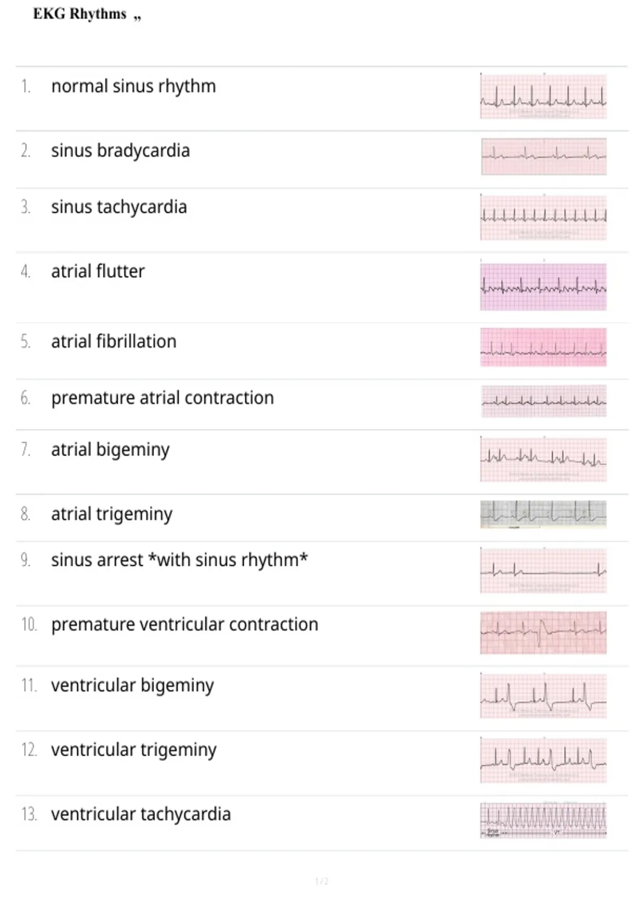
Task: Click the purple atrial flutter EKG strip
Action: pyautogui.click(x=543, y=286)
